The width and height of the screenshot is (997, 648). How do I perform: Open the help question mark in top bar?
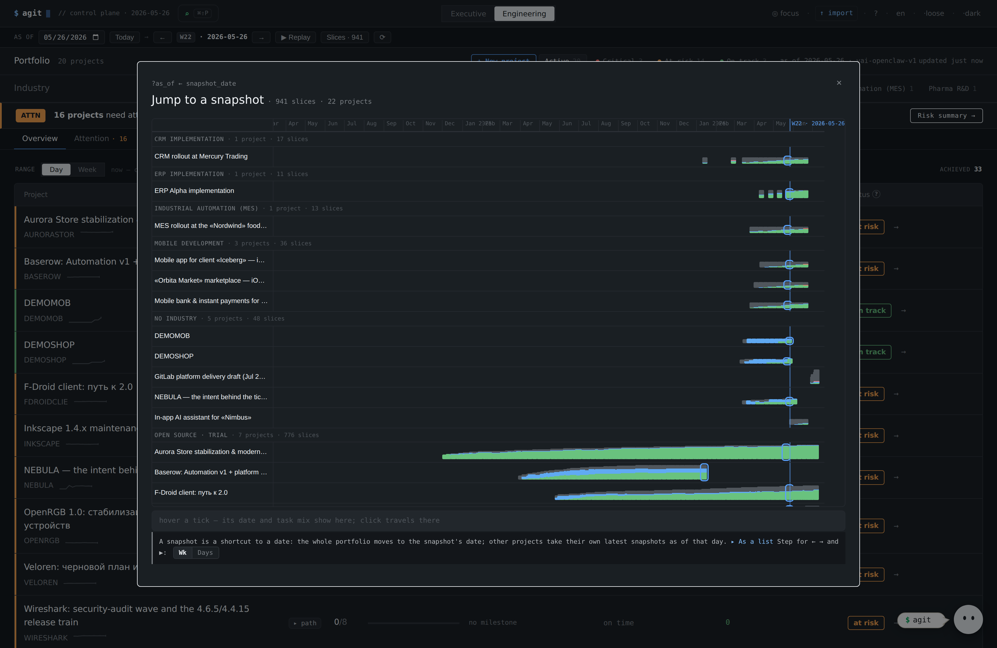[875, 13]
